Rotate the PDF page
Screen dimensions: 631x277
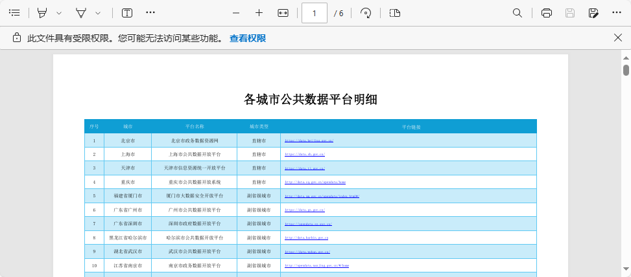pyautogui.click(x=366, y=13)
